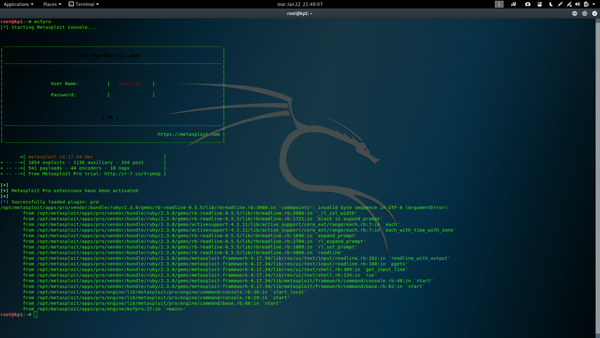Click the msfpro:17 main trace line
Screen dimensions: 600x338
[104, 308]
